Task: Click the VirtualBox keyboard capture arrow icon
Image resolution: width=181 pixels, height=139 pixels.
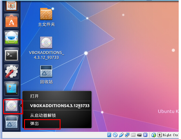Action: click(159, 135)
